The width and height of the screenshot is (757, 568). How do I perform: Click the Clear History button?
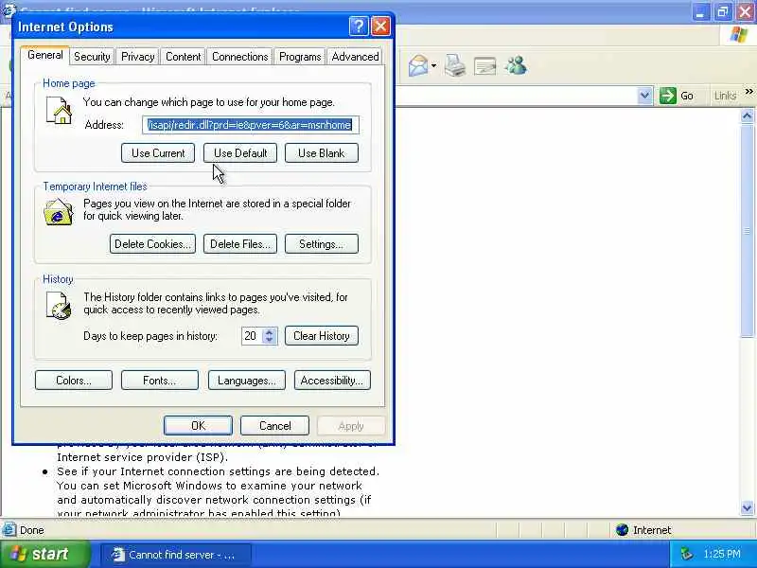tap(322, 336)
